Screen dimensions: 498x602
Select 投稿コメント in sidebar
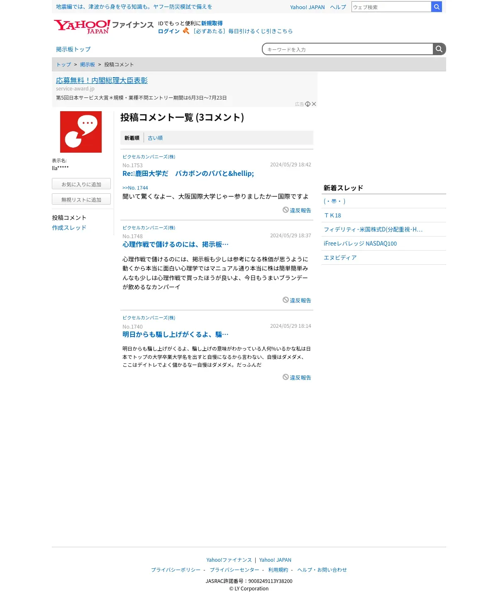(x=69, y=218)
